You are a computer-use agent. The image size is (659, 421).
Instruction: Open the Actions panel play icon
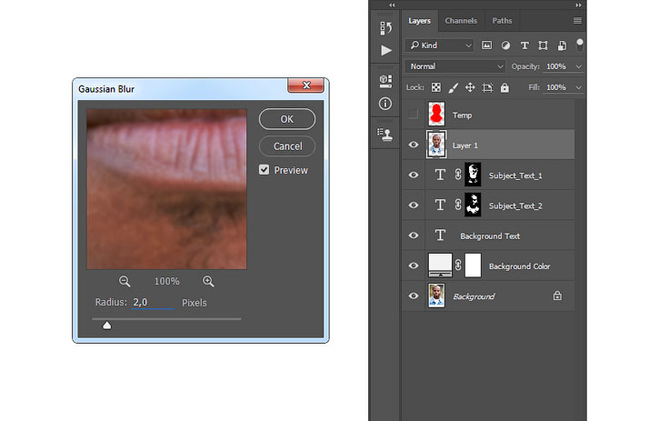point(385,51)
